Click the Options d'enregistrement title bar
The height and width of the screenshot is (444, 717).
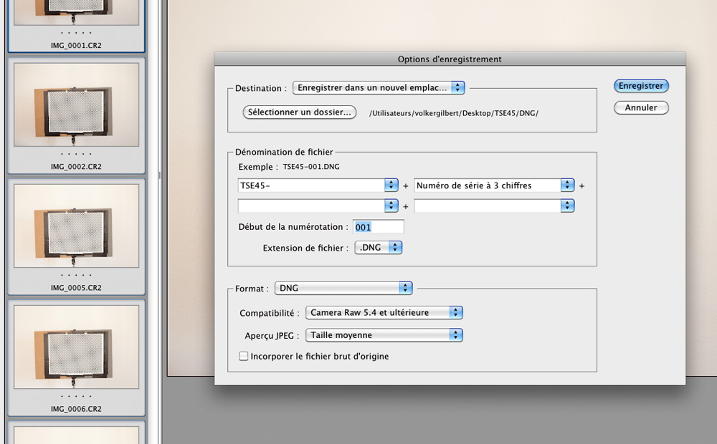point(450,59)
